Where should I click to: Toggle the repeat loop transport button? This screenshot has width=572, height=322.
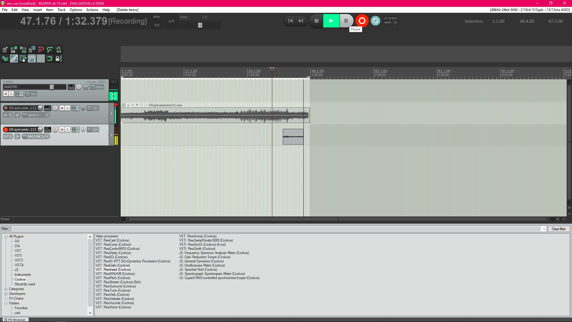tap(375, 21)
